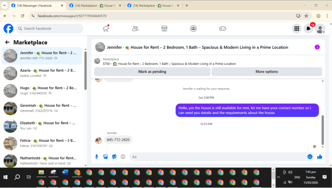
Task: Click the address bar URL
Action: tap(72, 16)
